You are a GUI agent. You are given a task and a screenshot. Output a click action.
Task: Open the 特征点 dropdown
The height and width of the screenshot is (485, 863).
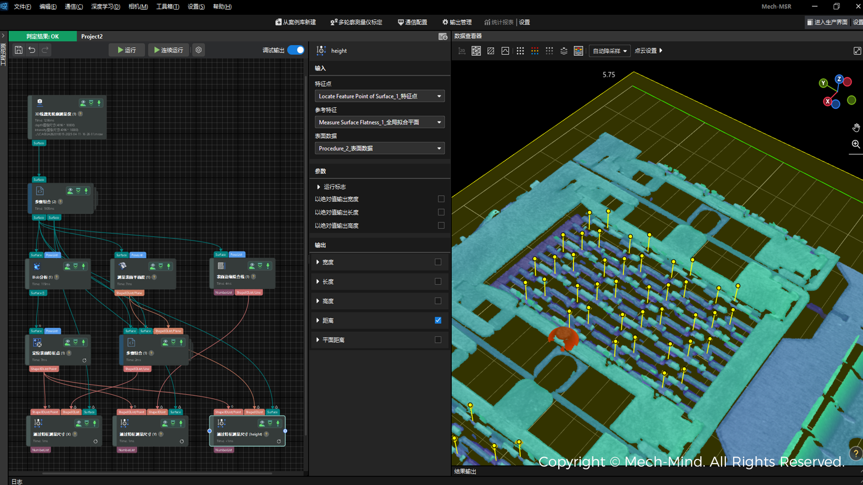tap(379, 96)
